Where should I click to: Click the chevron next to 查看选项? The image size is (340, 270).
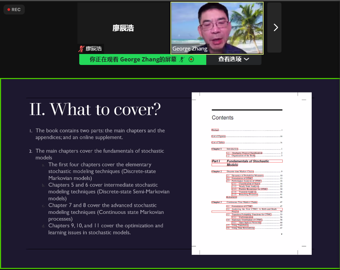click(x=247, y=59)
